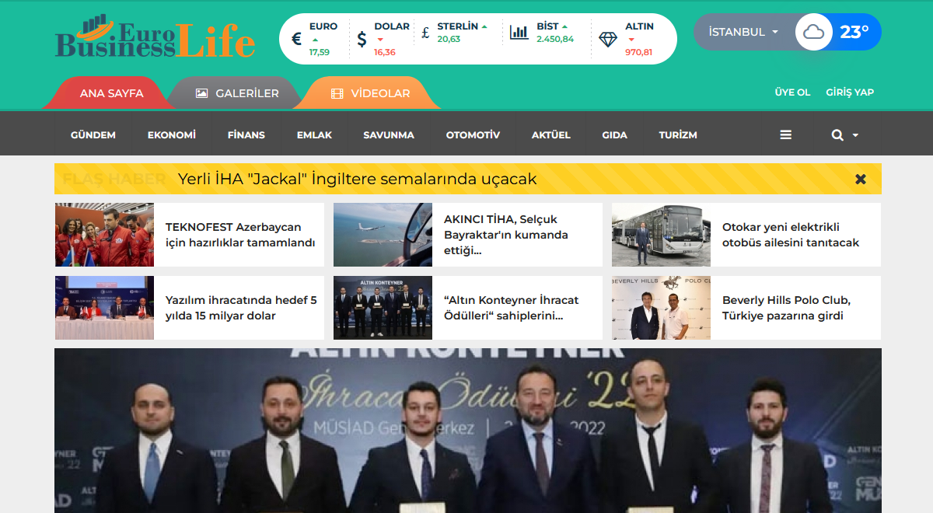Switch to the Videolar tab
Viewport: 933px width, 513px height.
point(371,93)
